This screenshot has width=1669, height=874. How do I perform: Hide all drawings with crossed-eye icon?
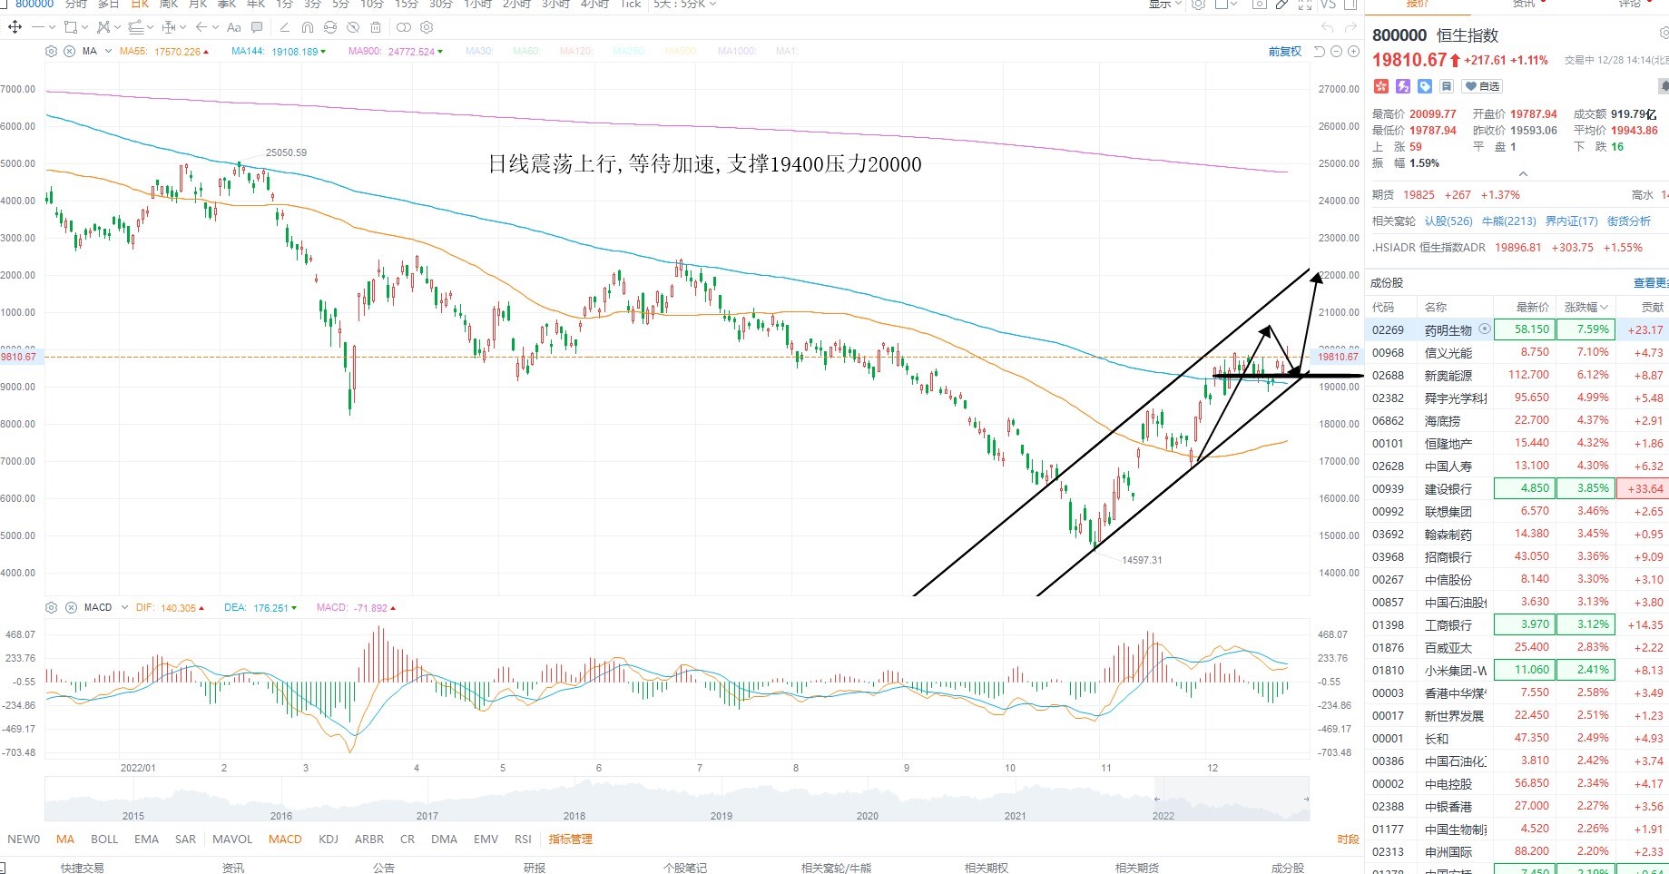click(x=353, y=27)
